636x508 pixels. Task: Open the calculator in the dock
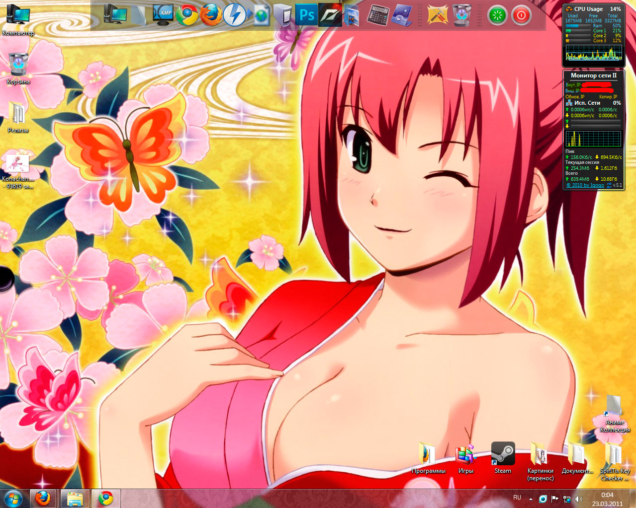pyautogui.click(x=377, y=15)
